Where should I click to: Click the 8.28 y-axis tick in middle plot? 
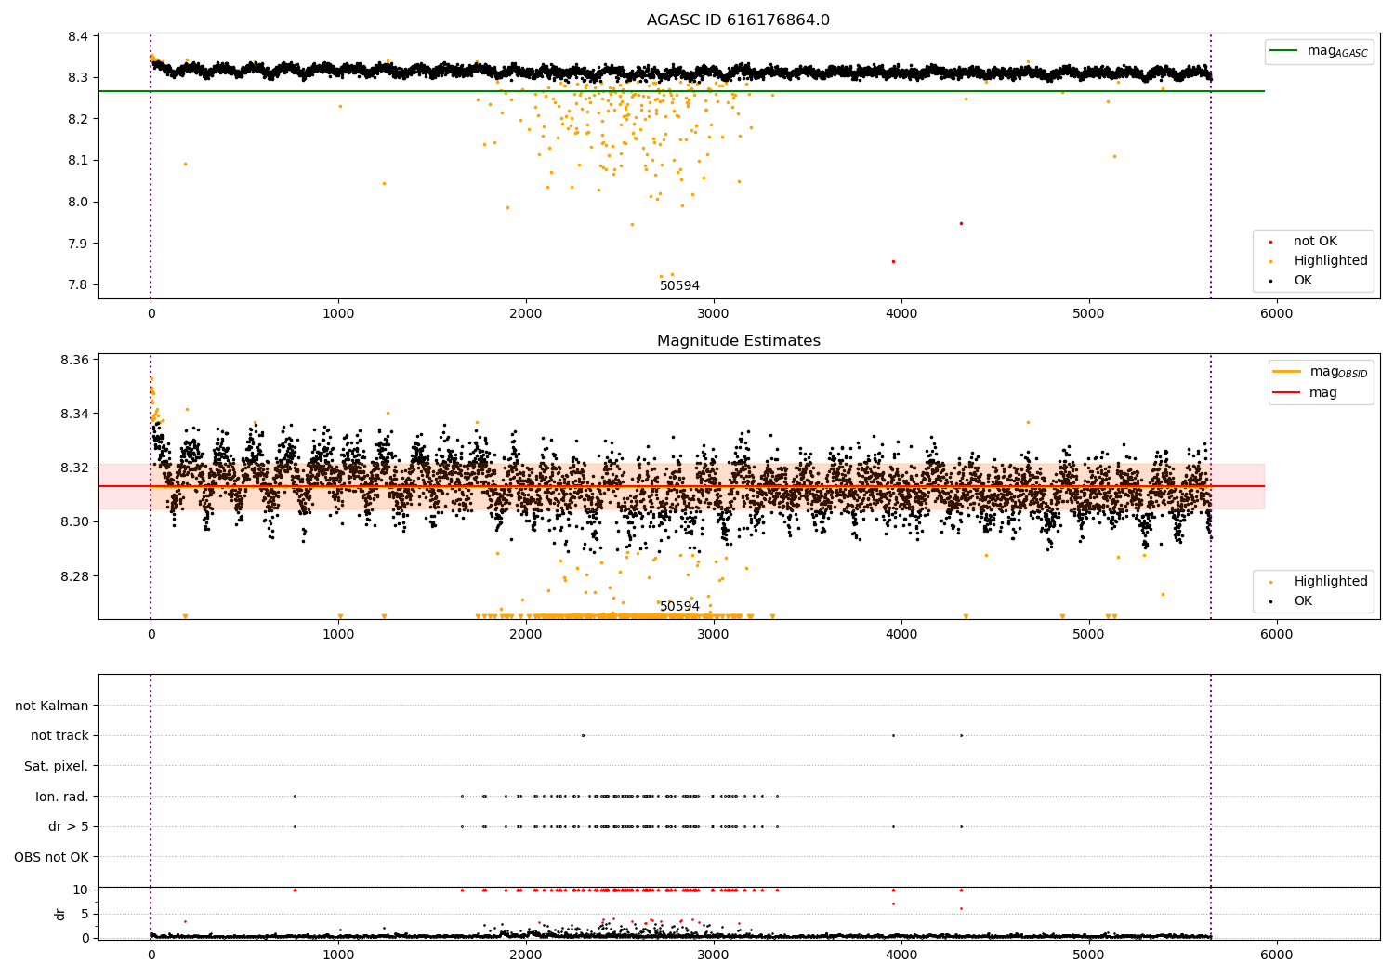click(74, 576)
